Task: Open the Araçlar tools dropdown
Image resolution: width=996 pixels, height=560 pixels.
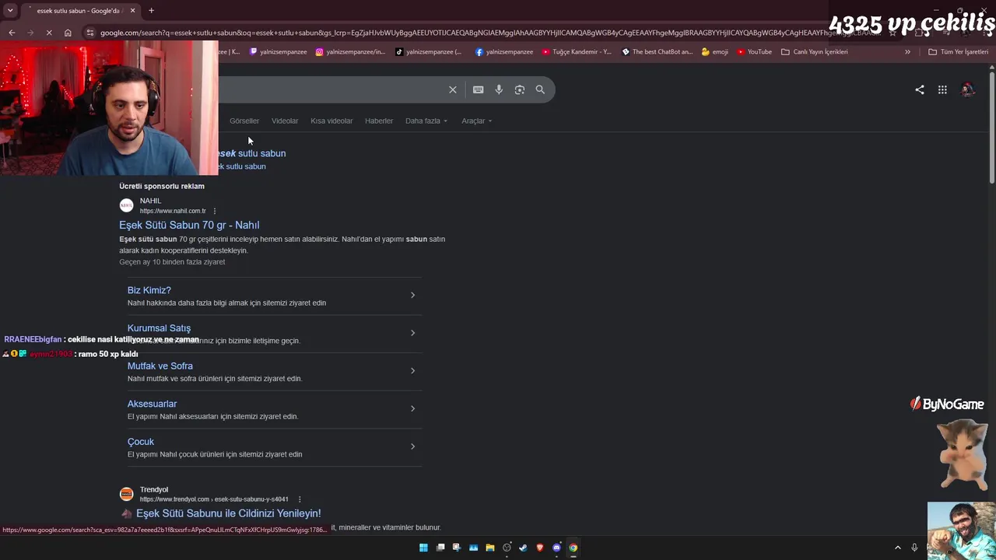Action: point(477,121)
